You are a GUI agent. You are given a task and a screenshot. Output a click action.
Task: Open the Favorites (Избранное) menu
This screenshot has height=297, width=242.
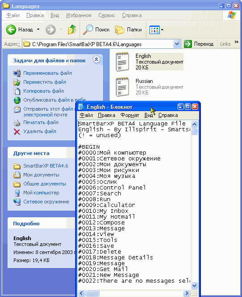79,15
